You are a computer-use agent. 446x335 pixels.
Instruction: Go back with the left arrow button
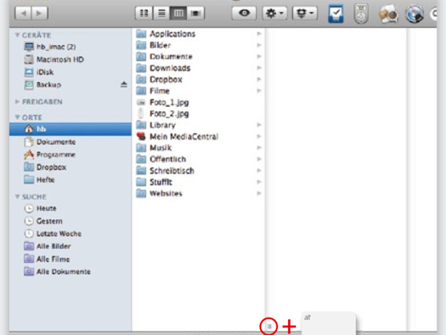23,13
